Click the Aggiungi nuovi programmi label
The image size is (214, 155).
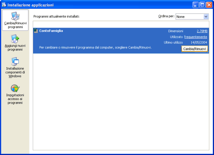click(15, 48)
